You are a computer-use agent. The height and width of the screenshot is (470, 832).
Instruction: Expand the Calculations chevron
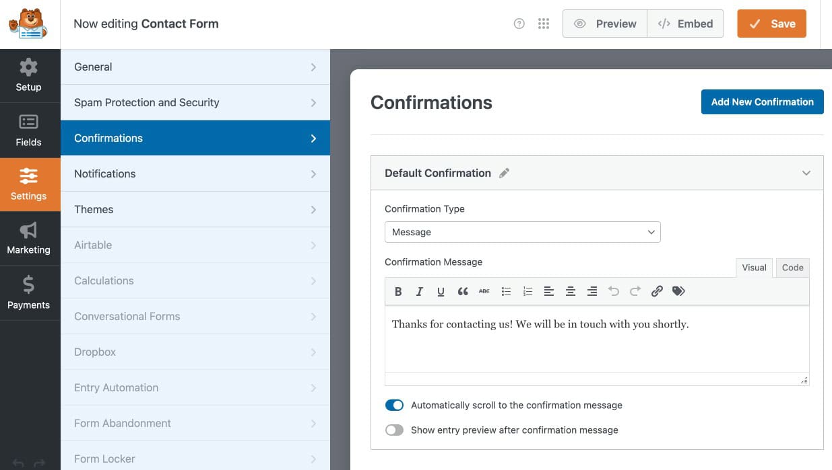click(313, 281)
